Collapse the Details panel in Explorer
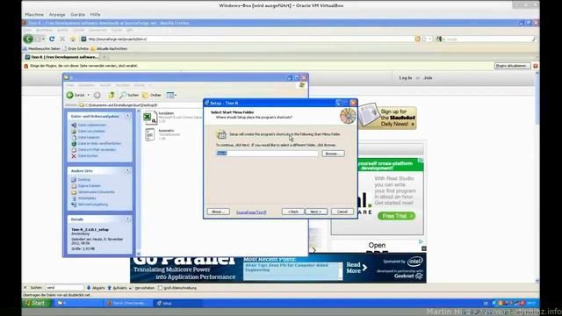The width and height of the screenshot is (562, 316). (127, 219)
